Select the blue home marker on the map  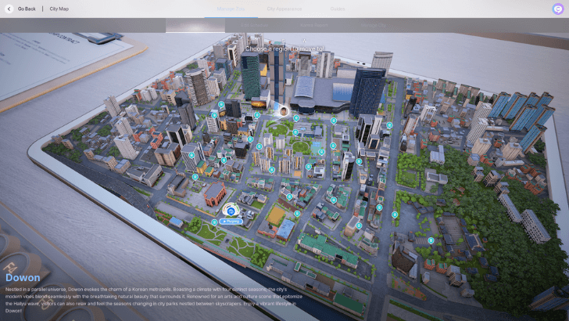coord(231,210)
